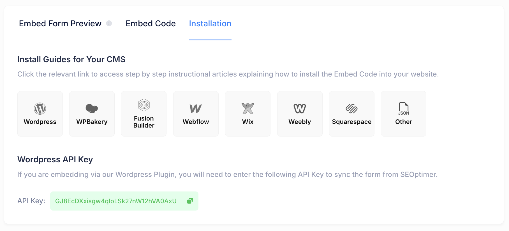This screenshot has height=231, width=509.
Task: Click the green API key text field
Action: point(116,201)
